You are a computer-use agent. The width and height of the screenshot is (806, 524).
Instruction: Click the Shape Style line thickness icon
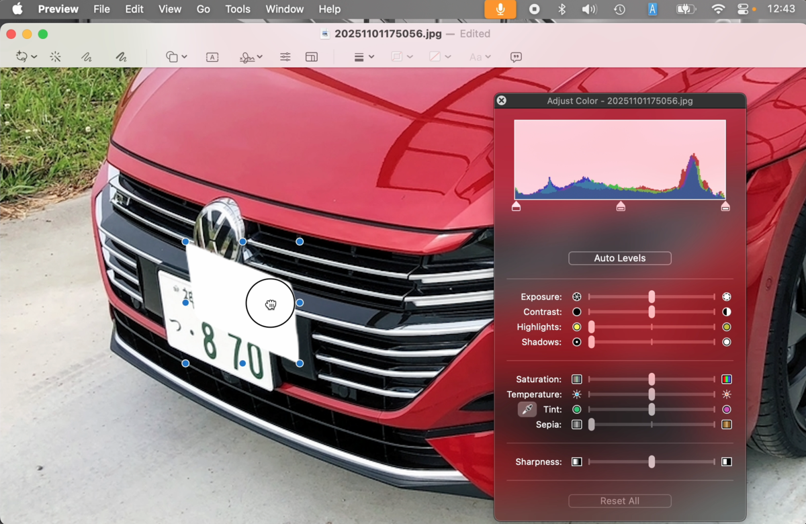pos(359,57)
